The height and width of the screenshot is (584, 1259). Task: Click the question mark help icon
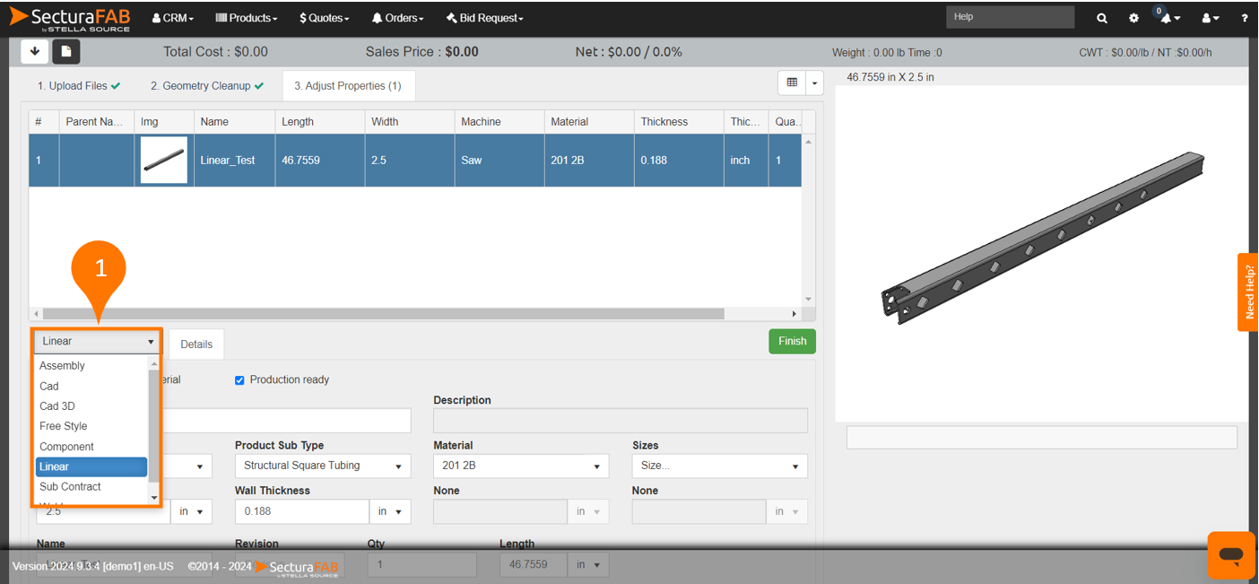pos(1245,18)
